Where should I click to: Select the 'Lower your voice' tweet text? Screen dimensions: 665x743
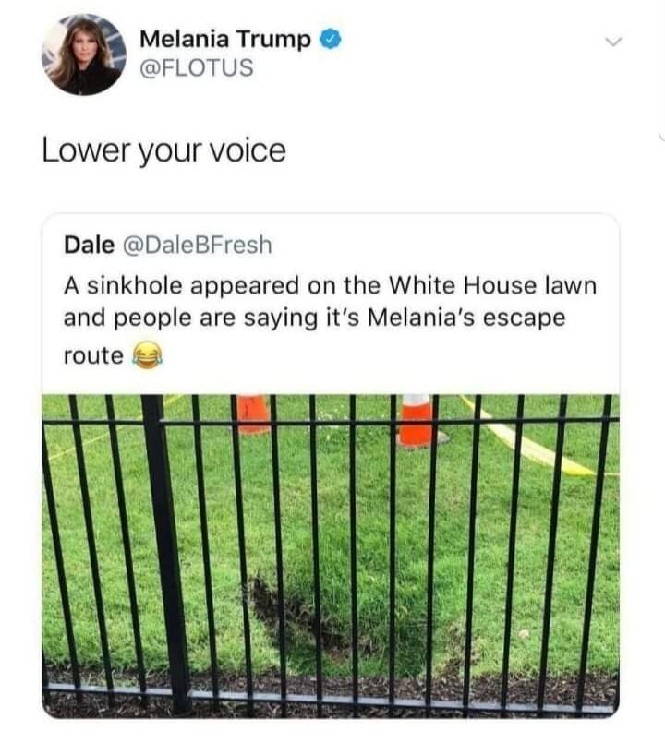tap(163, 151)
